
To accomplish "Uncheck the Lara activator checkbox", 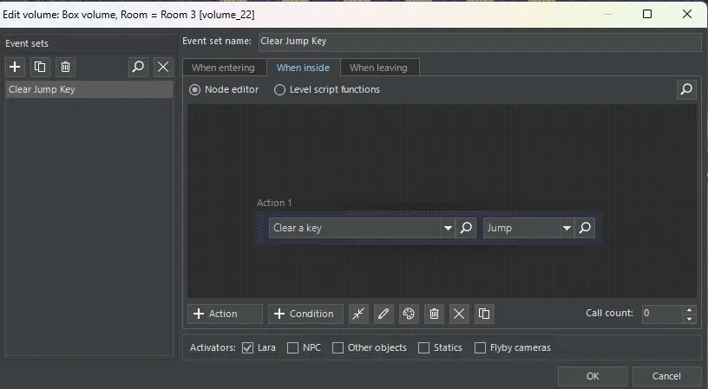I will click(x=247, y=347).
